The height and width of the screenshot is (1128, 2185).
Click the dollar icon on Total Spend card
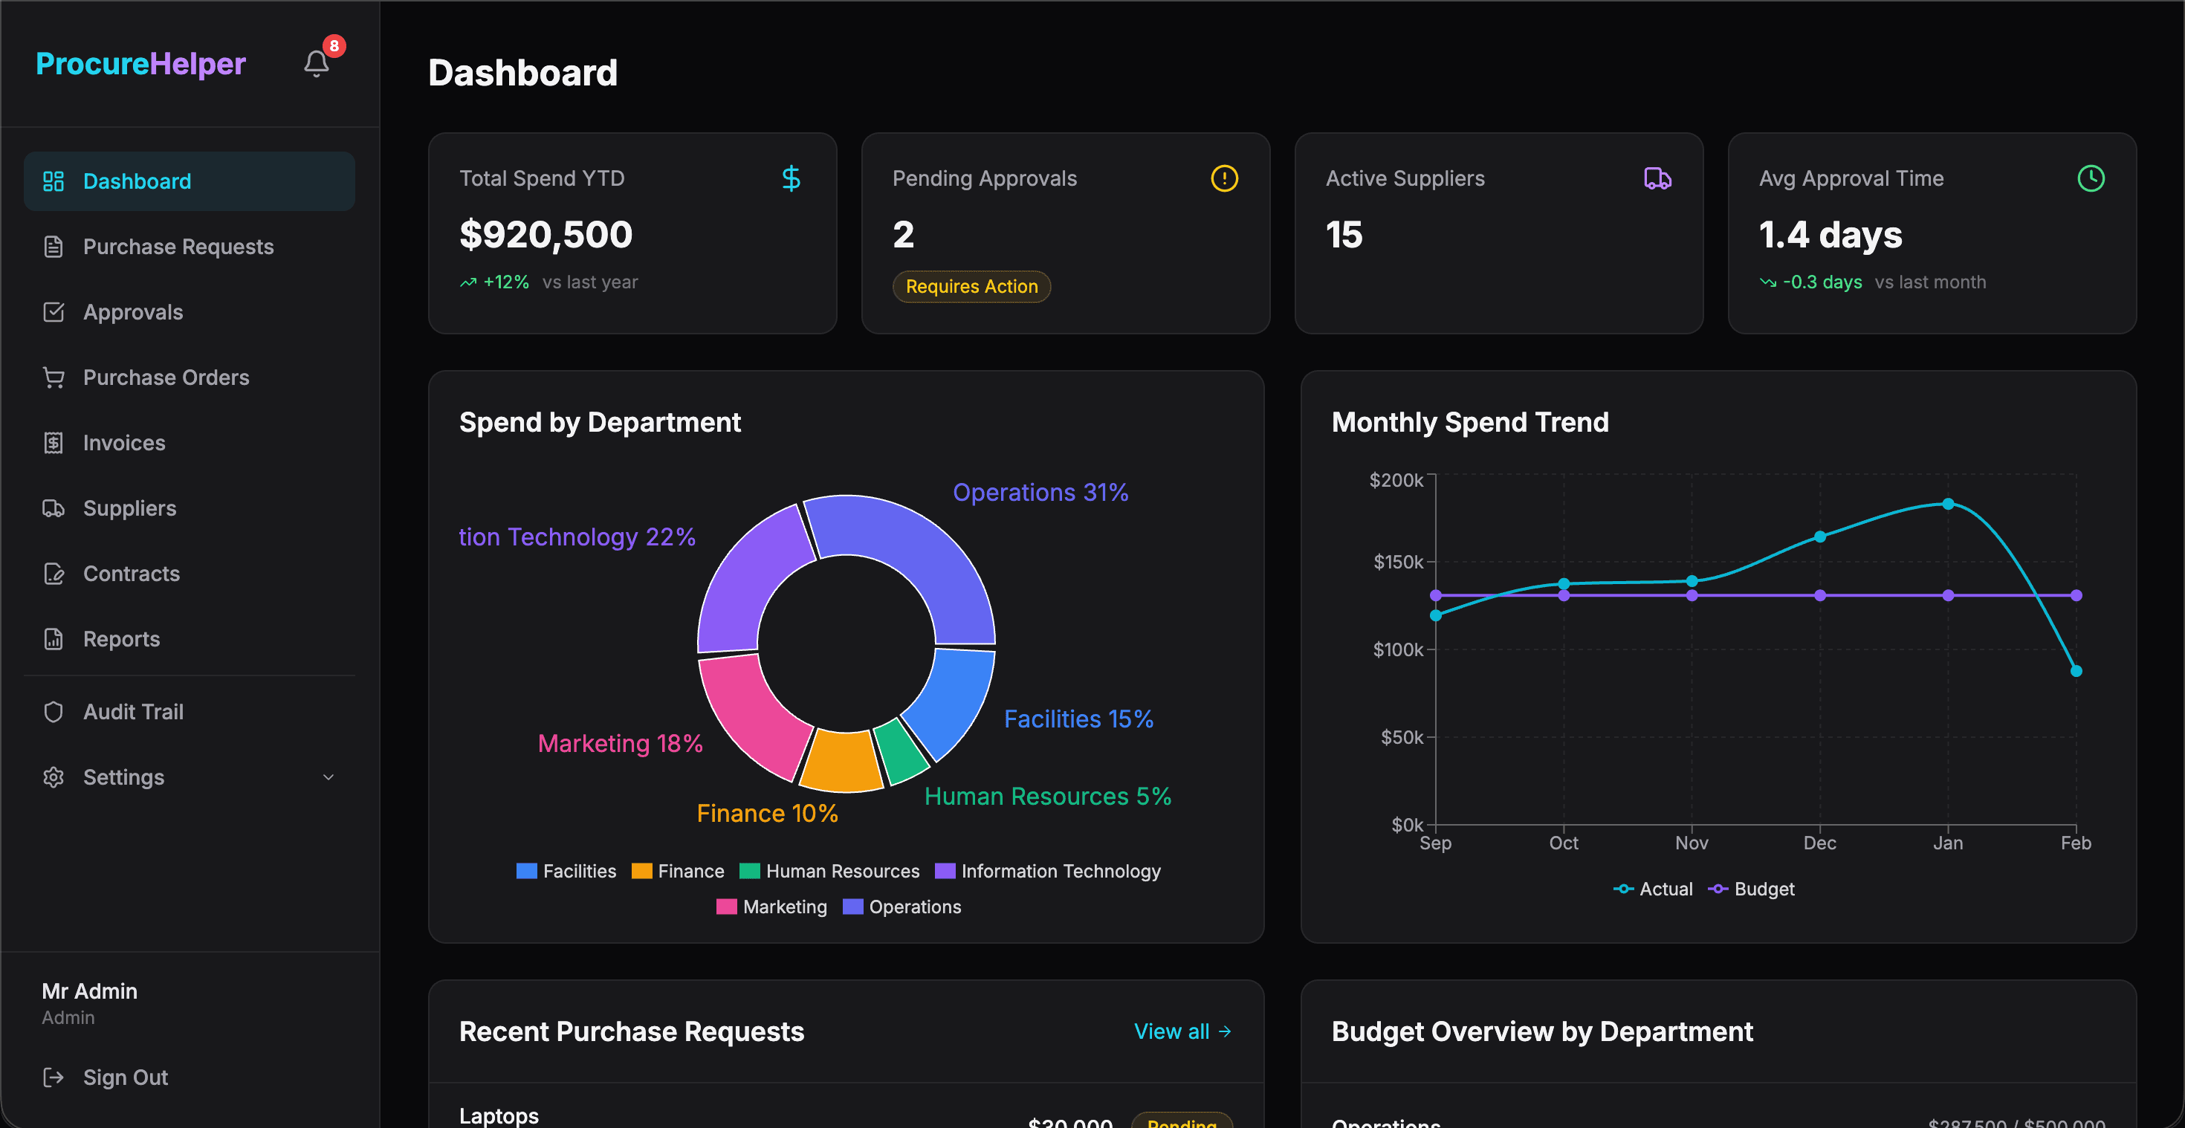click(791, 178)
